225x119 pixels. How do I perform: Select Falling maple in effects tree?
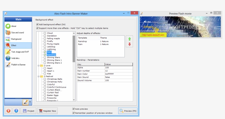tap(53, 38)
